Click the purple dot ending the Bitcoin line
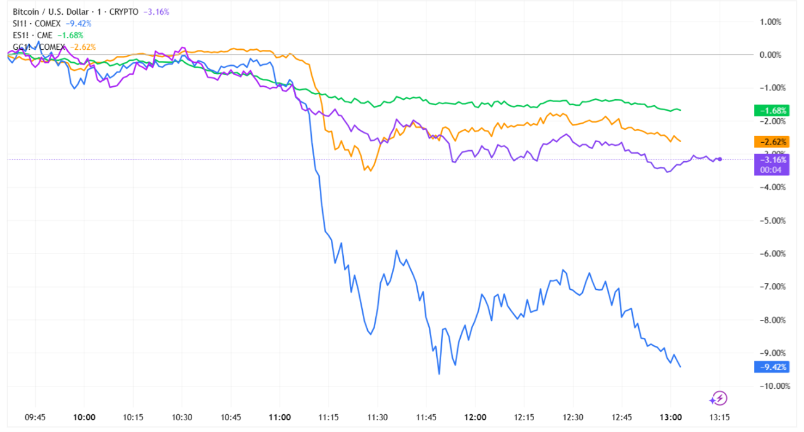The image size is (804, 432). 720,159
